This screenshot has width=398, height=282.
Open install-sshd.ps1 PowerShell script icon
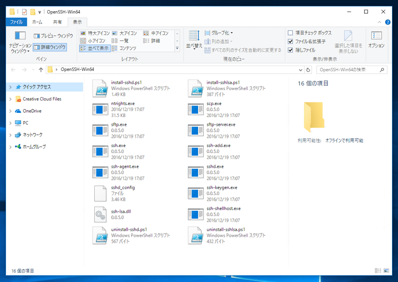coord(100,88)
